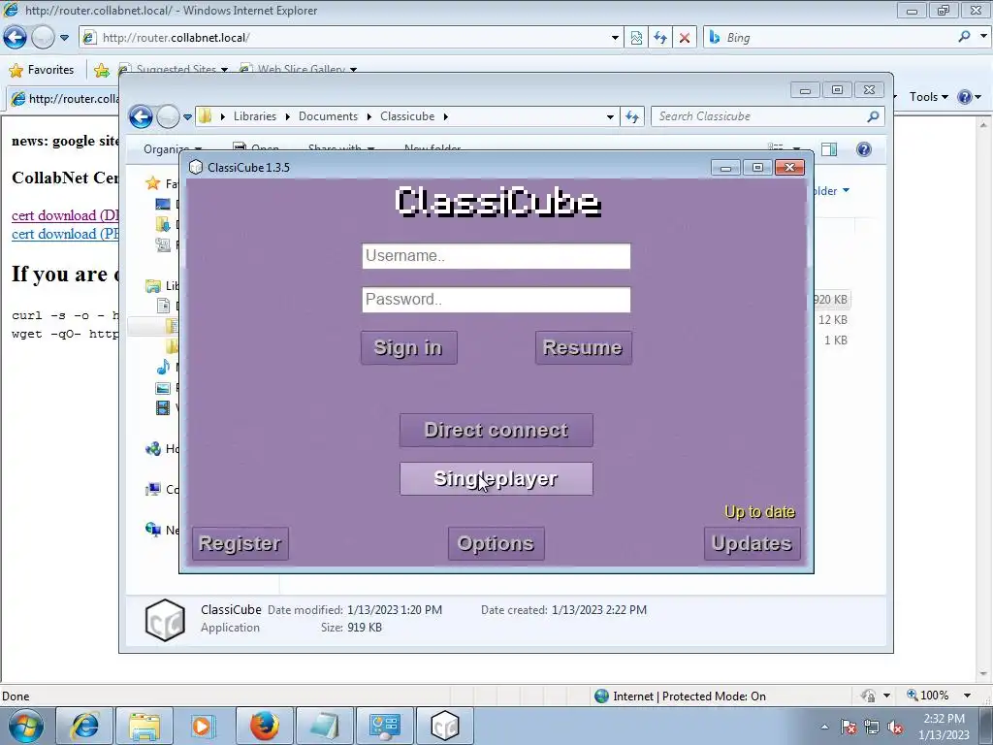Select Documents in the Explorer breadcrumb
Screen dimensions: 993x745
328,116
